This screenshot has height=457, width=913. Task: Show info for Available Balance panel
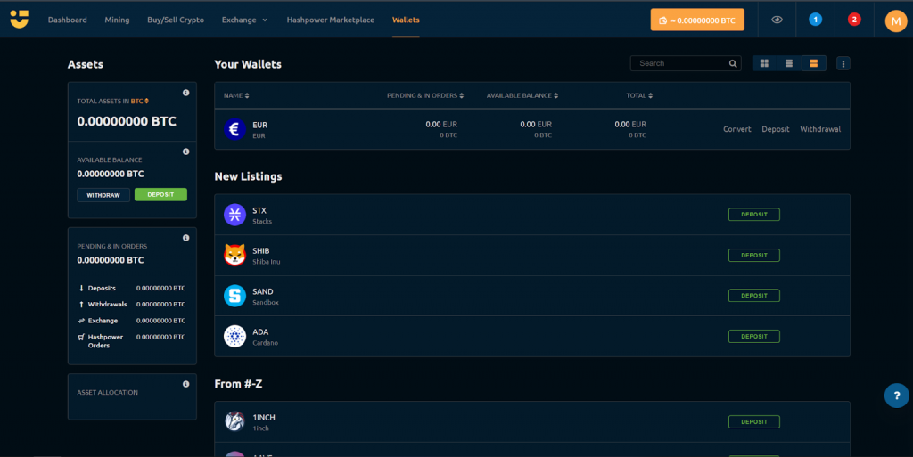(185, 151)
